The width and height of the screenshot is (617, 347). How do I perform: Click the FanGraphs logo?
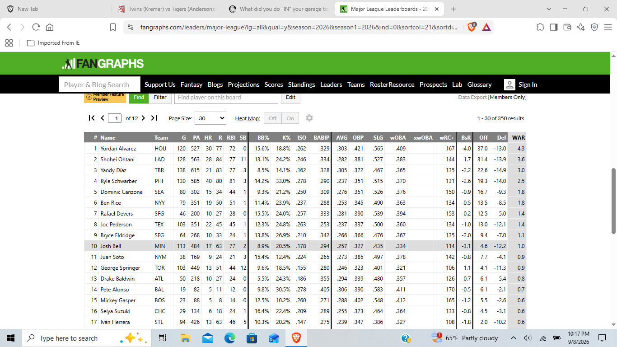coord(103,64)
